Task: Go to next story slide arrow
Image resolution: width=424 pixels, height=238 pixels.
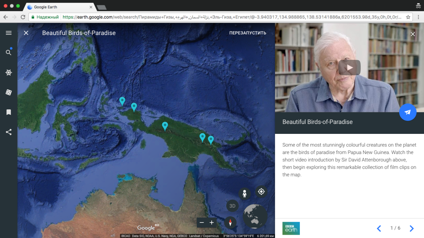Action: point(411,228)
